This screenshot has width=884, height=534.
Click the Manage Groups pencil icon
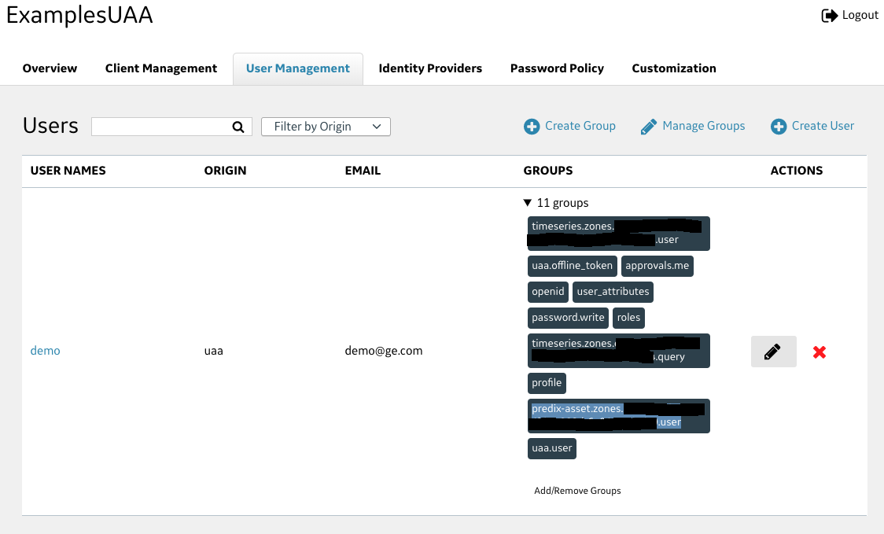tap(649, 127)
